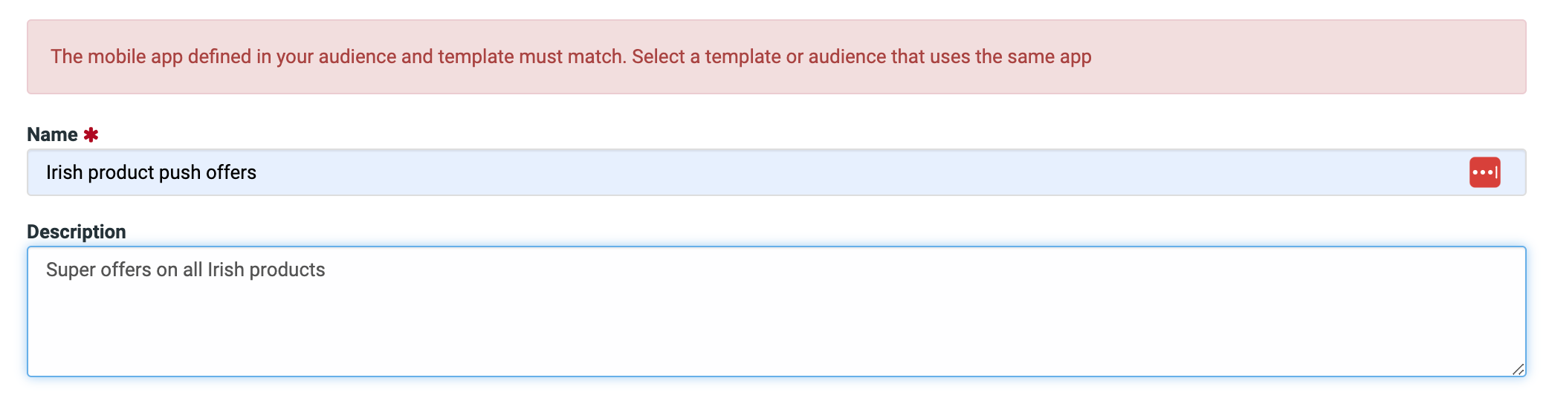
Task: Click the red required asterisk
Action: tap(91, 135)
